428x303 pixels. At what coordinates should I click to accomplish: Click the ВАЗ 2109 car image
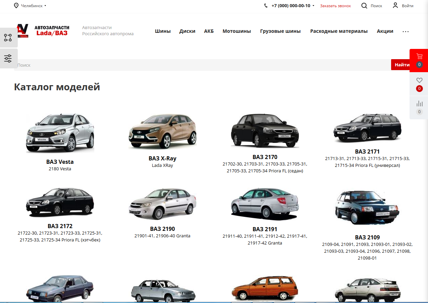tap(368, 208)
